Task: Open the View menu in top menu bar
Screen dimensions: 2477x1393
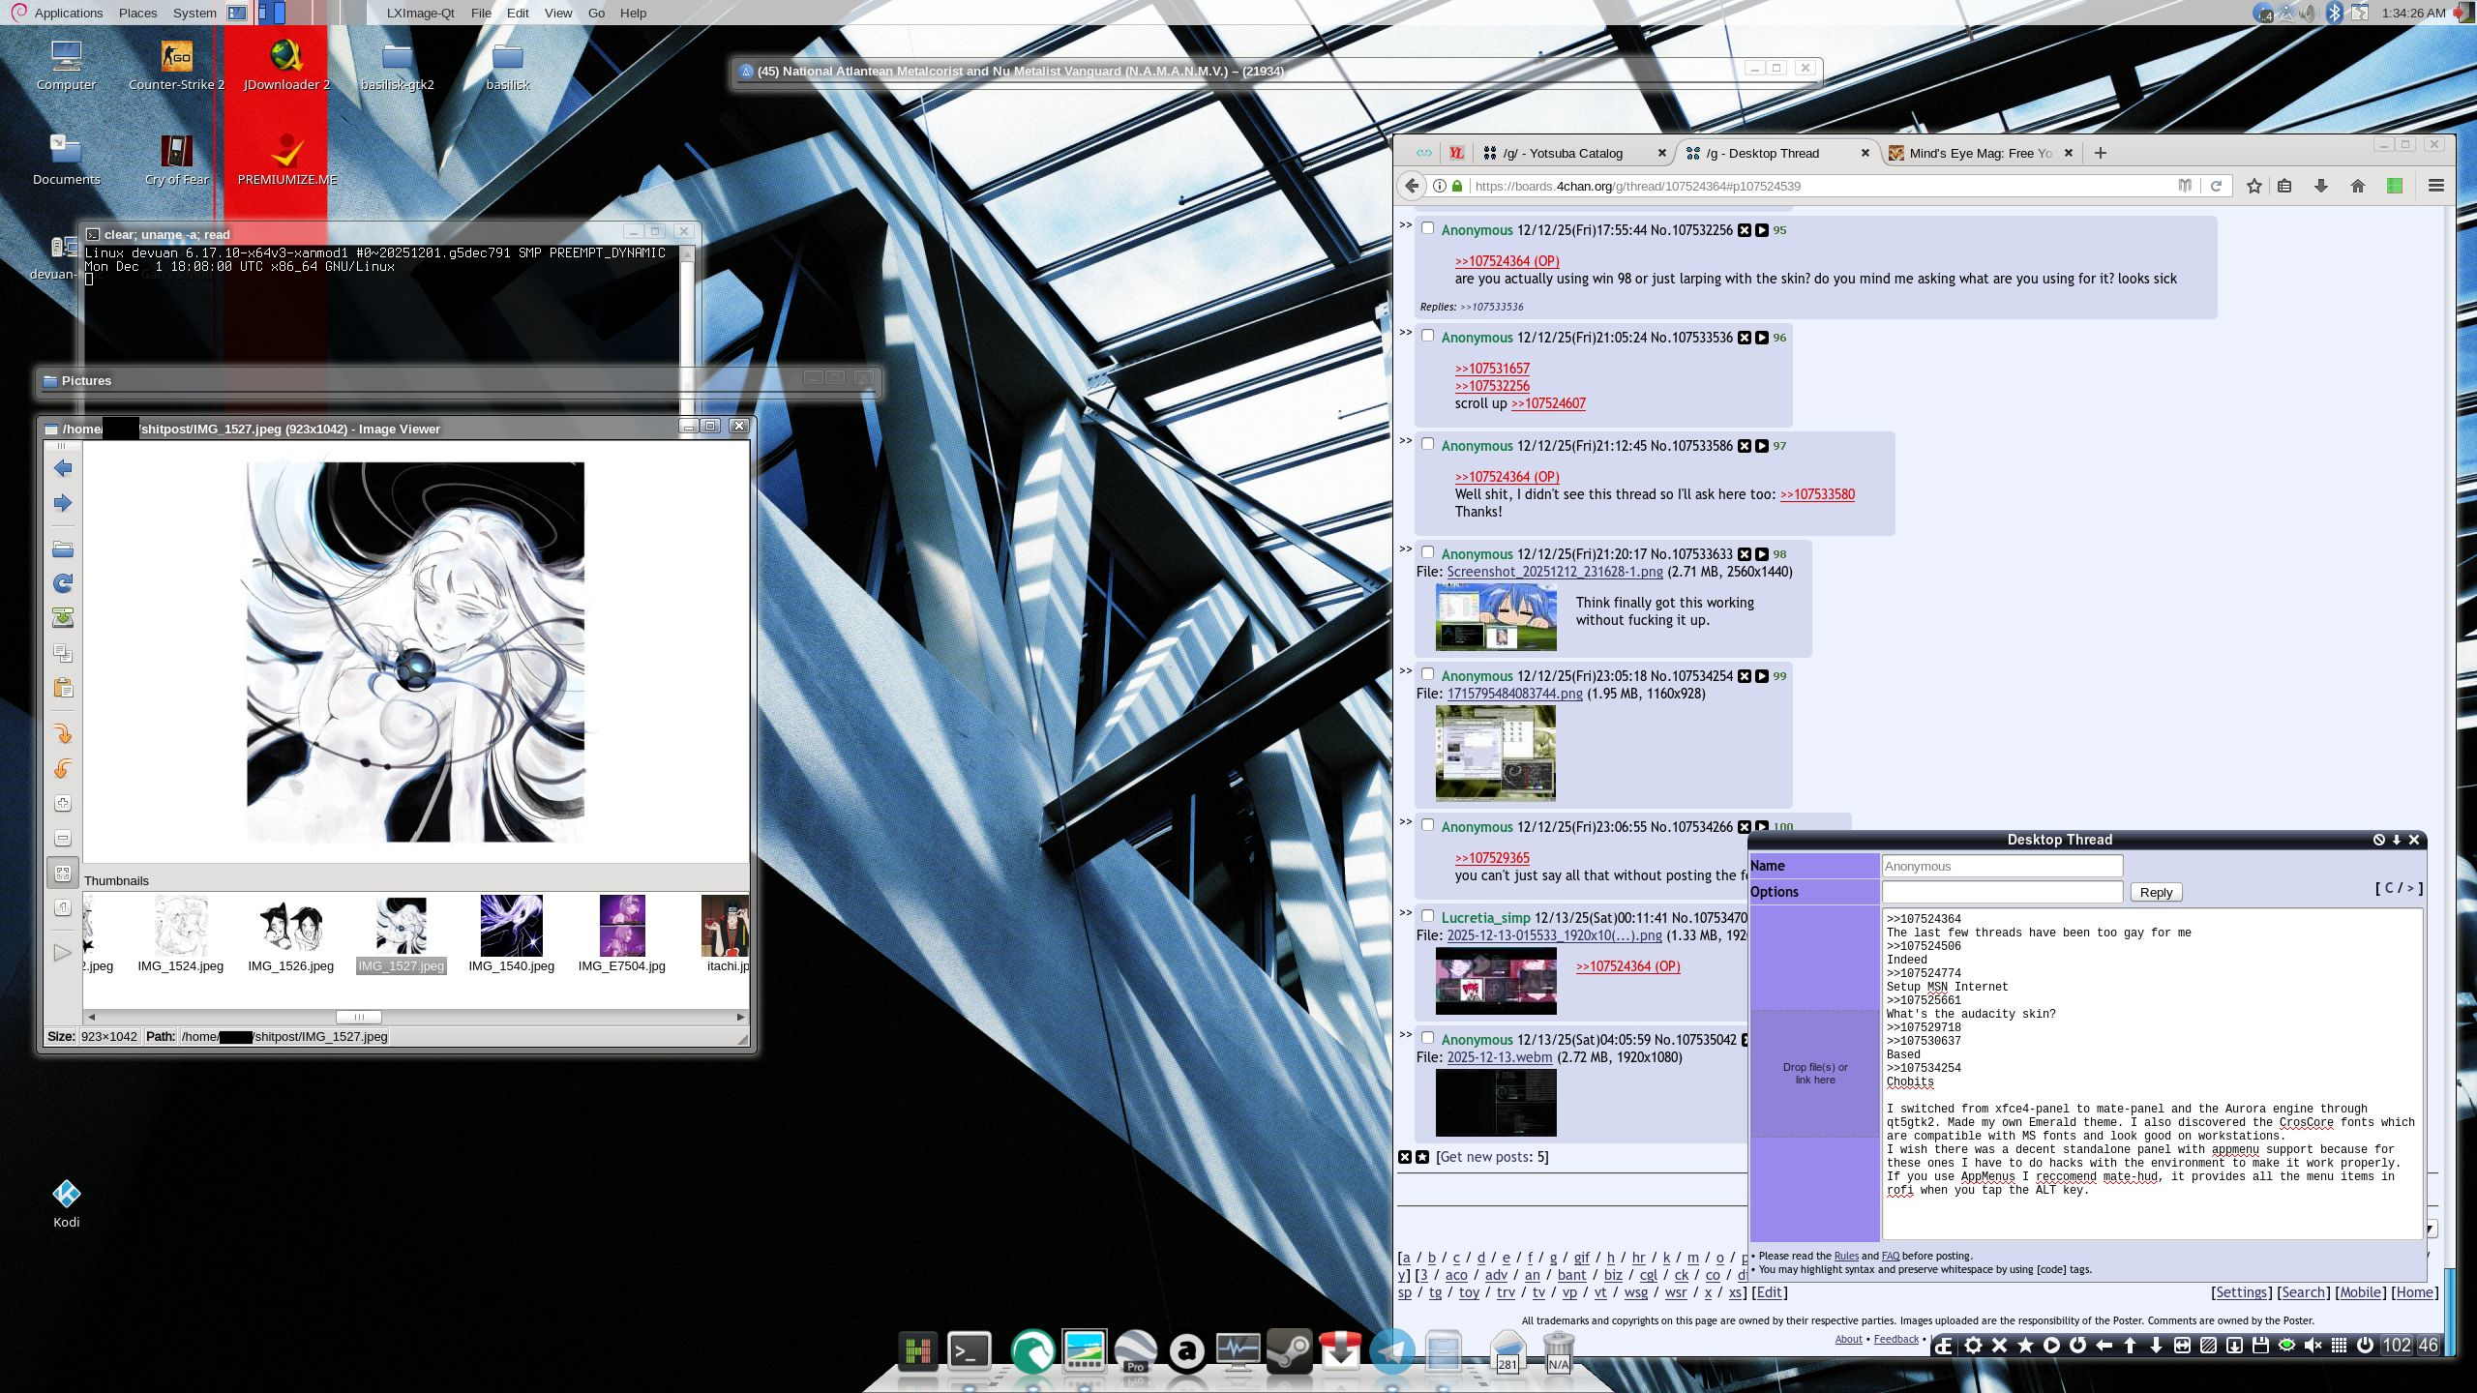Action: [557, 13]
